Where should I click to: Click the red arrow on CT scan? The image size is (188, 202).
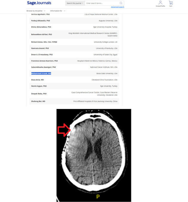64,130
